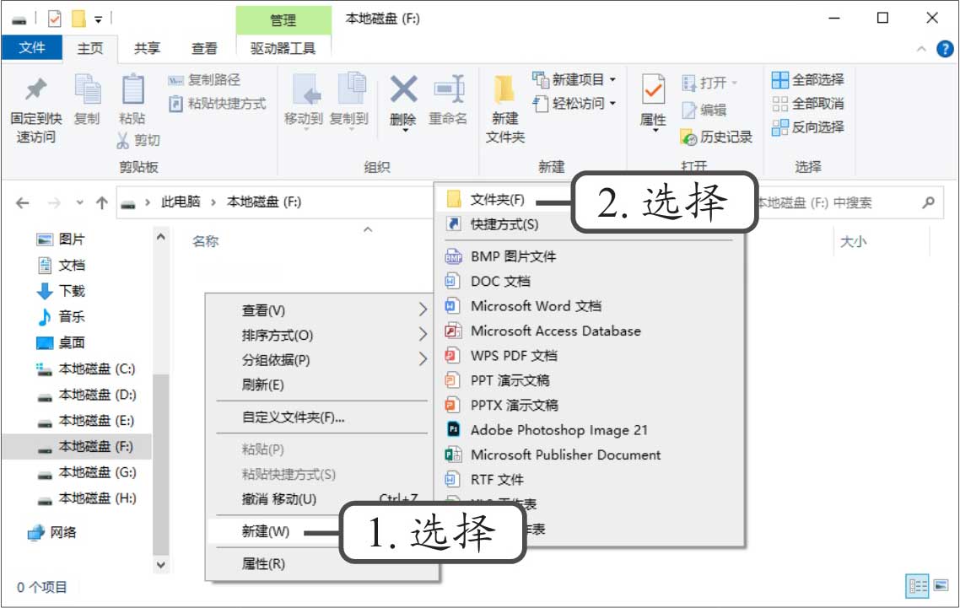Expand the recent locations dropdown arrow
The height and width of the screenshot is (608, 960).
[79, 202]
